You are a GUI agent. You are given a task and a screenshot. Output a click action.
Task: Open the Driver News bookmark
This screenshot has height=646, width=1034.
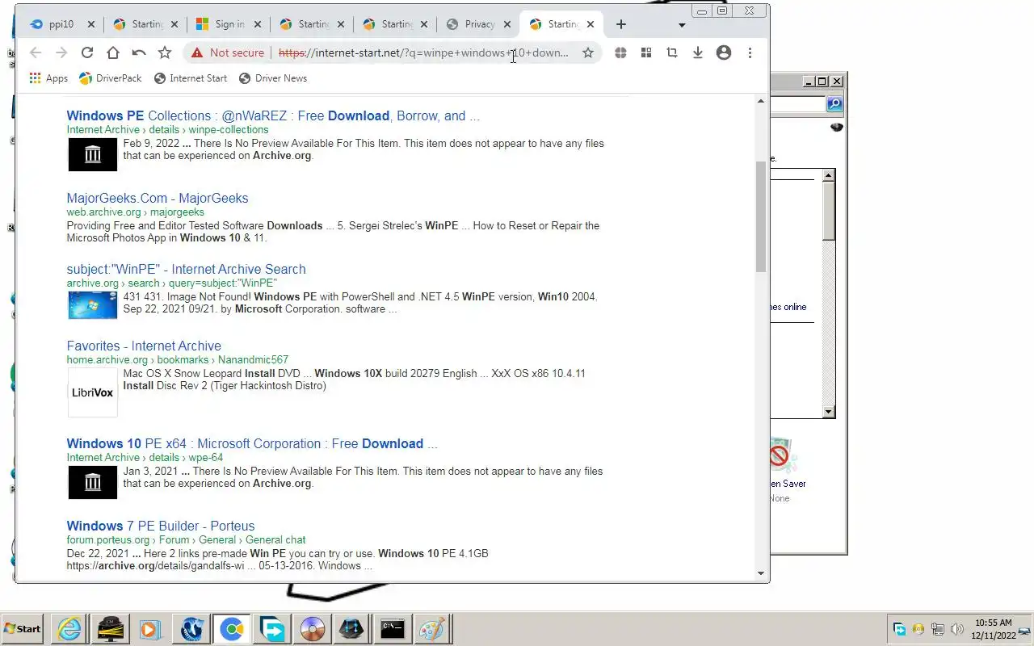[x=273, y=78]
